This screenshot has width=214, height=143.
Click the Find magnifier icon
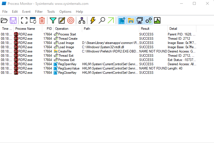pyautogui.click(x=102, y=20)
